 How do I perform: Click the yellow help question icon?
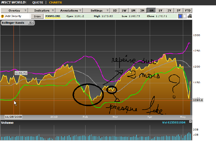[x=2, y=16]
